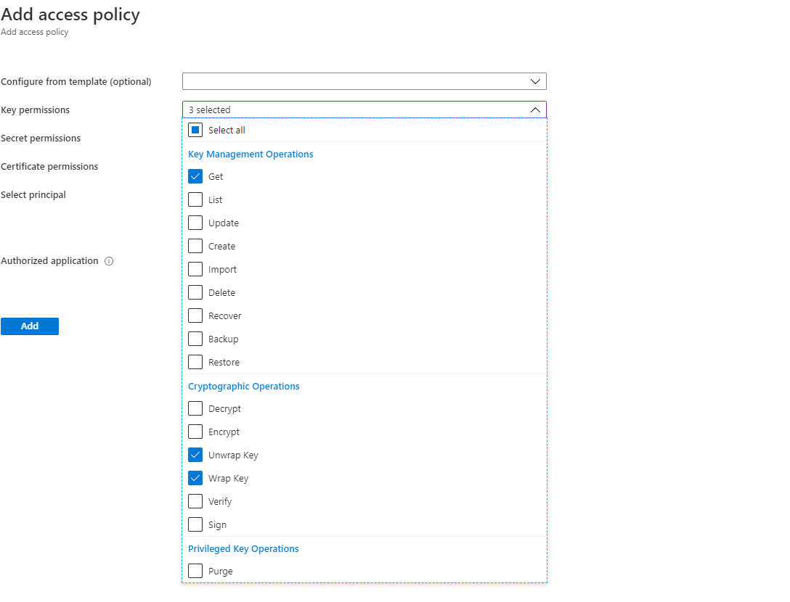Check the Update permission
The width and height of the screenshot is (790, 602).
click(x=195, y=223)
